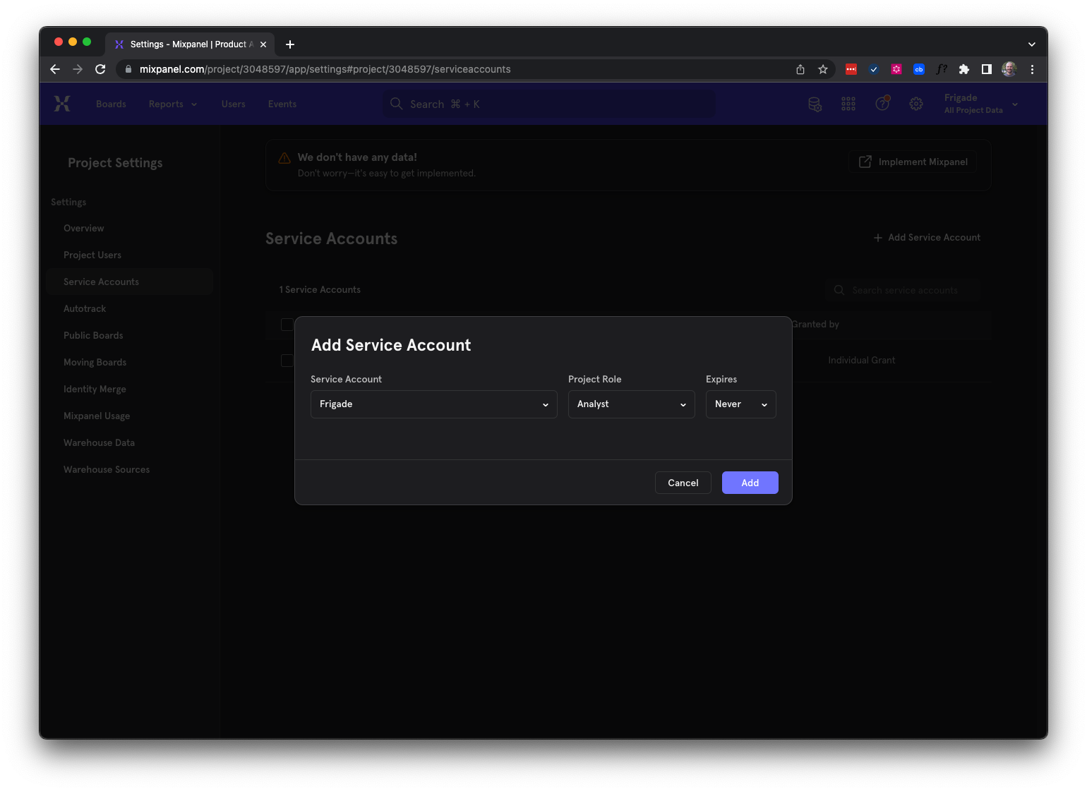Click the site lock icon in address bar
The image size is (1087, 791).
[x=128, y=69]
